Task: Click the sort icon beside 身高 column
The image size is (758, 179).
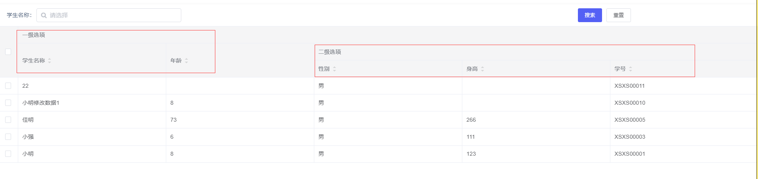Action: coord(483,69)
